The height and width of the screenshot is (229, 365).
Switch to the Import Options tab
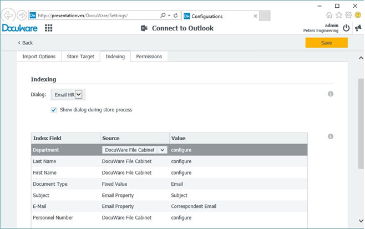[x=39, y=57]
